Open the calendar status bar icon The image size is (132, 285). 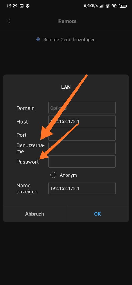(21, 6)
